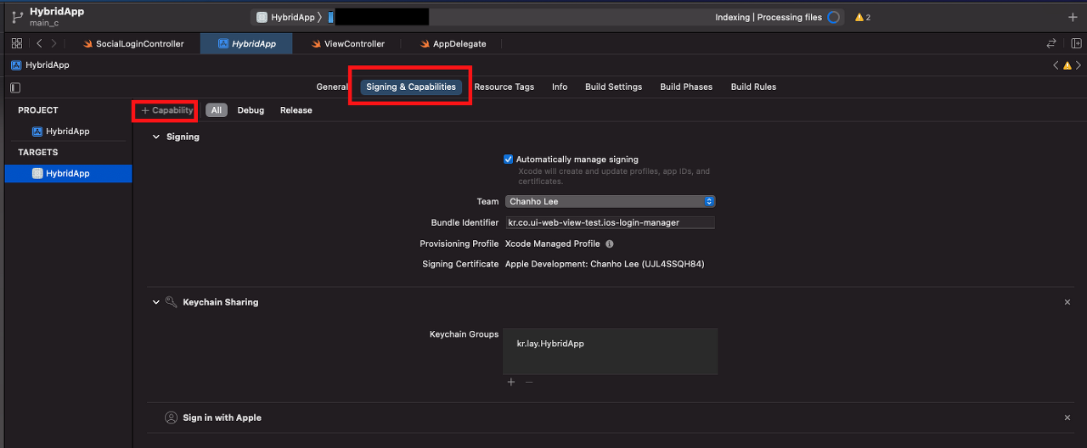Select HybridApp under TARGETS
1087x448 pixels.
point(68,173)
